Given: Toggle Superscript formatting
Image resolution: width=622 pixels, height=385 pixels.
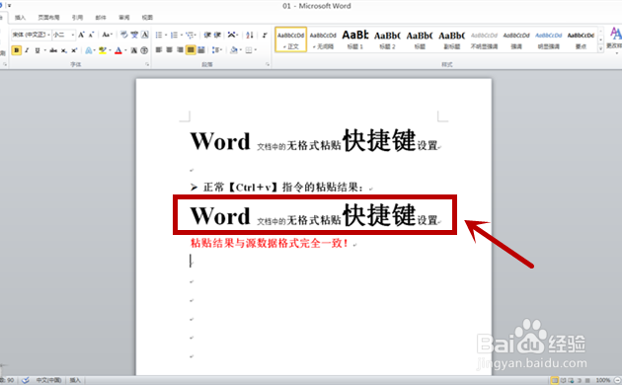Looking at the screenshot, I should (74, 50).
